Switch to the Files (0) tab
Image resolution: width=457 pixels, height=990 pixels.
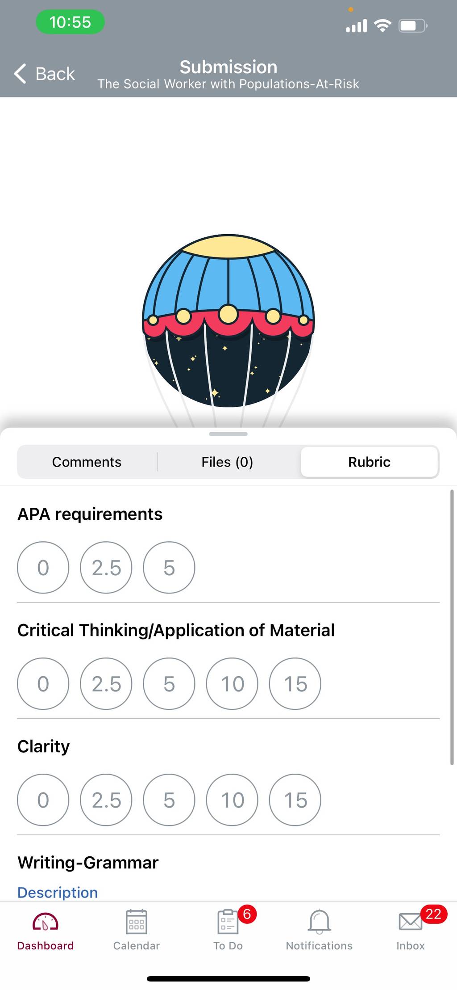[x=227, y=462]
